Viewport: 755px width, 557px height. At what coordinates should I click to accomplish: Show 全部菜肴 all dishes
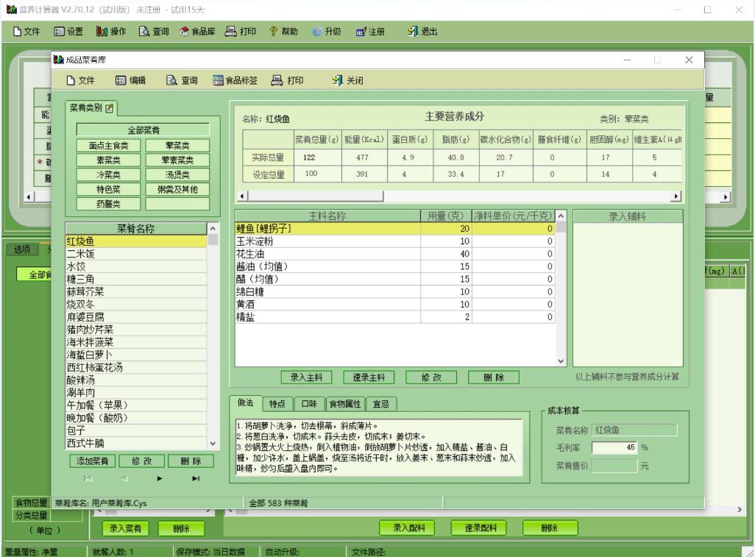pyautogui.click(x=141, y=130)
